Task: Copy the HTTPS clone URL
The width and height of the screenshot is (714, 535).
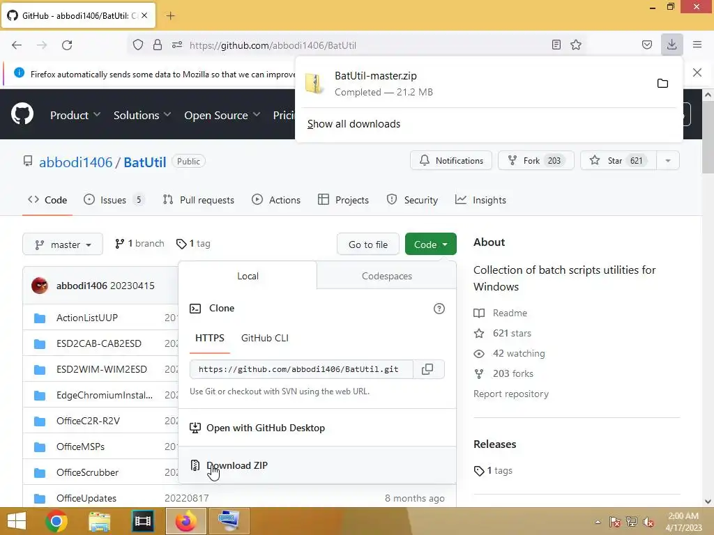Action: click(427, 369)
